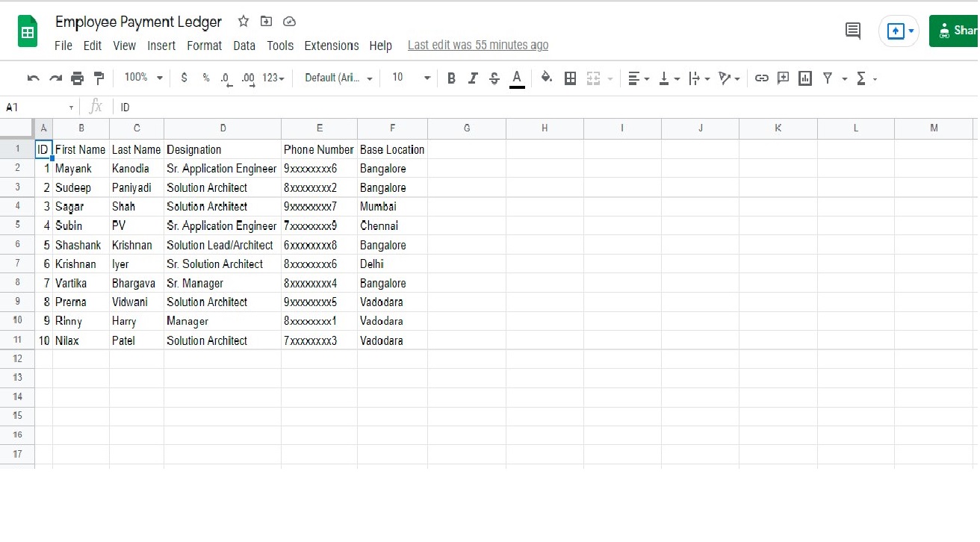This screenshot has height=542, width=980.
Task: Increase decimal places
Action: point(249,78)
